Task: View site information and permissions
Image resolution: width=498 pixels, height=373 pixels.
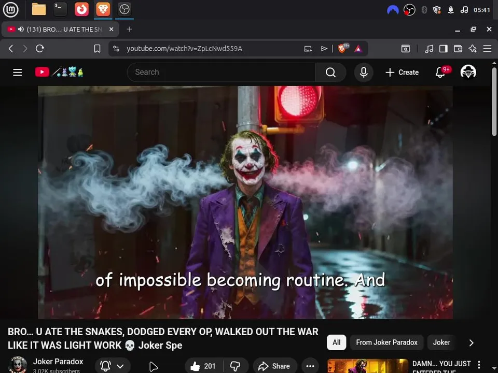Action: 116,49
